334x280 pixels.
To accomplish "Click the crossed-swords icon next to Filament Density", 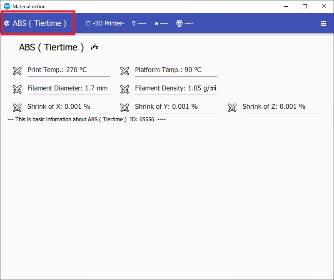I will (125, 89).
